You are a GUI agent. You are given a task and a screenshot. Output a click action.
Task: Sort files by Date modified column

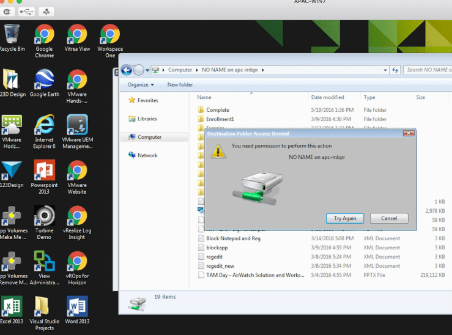pos(327,97)
